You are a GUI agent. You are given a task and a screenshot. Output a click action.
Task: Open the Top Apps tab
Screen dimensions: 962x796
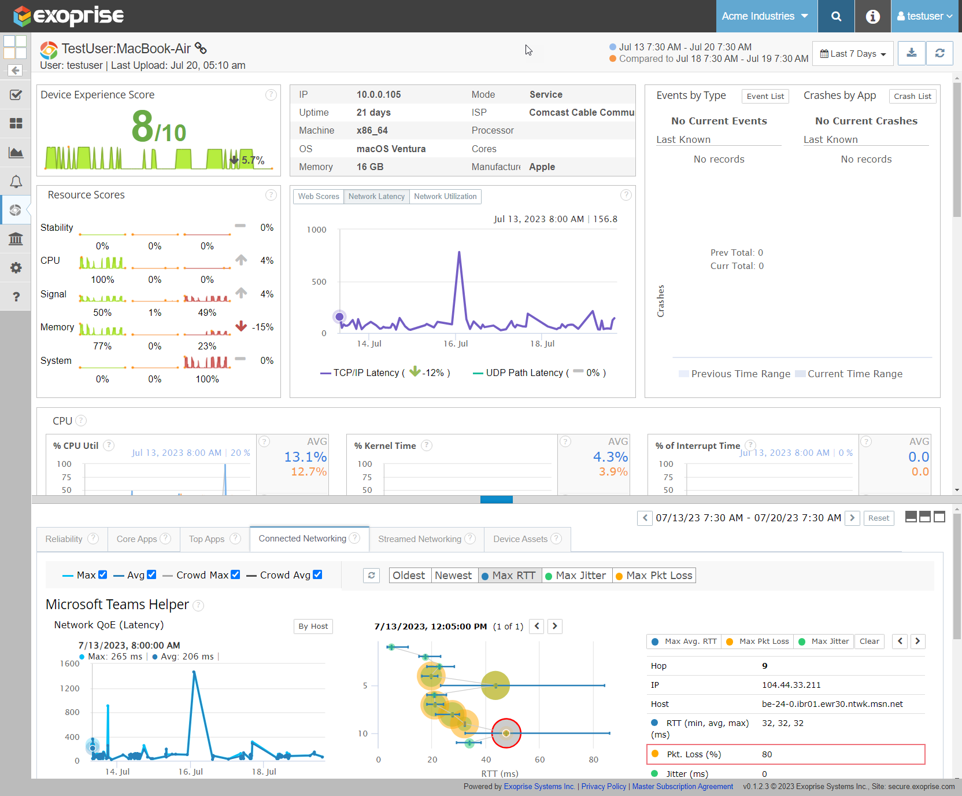point(214,539)
